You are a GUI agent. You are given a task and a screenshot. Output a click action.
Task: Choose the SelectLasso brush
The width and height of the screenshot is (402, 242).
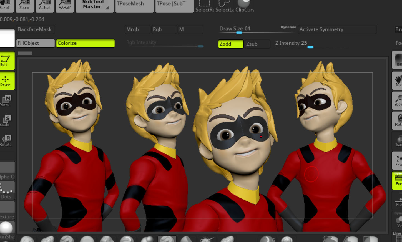(x=225, y=6)
